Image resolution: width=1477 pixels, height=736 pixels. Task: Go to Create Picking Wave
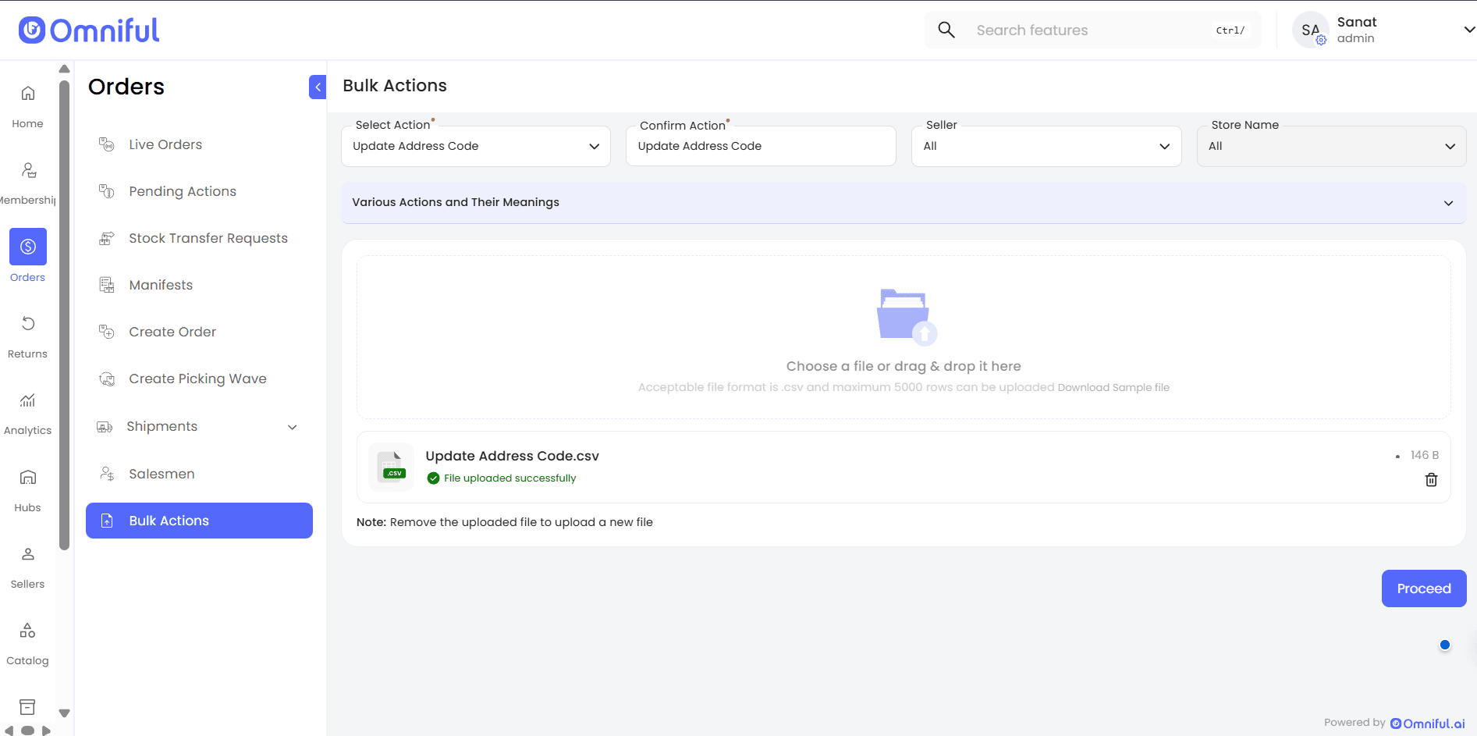(x=197, y=379)
